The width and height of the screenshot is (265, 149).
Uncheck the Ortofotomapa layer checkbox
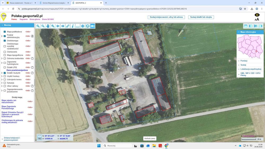coord(5,41)
